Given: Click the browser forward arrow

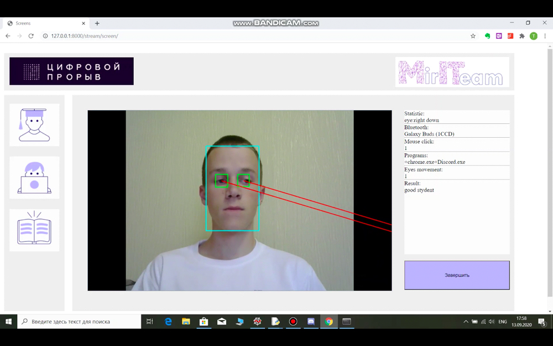Looking at the screenshot, I should tap(19, 36).
